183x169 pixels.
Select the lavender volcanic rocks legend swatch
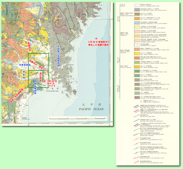click(137, 10)
